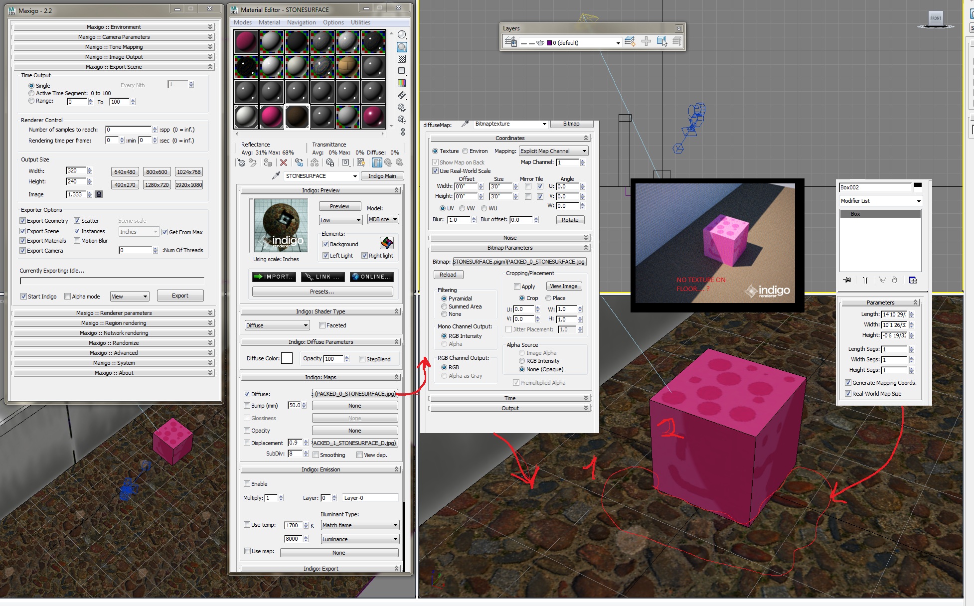Click Video Color Check icon

point(402,83)
